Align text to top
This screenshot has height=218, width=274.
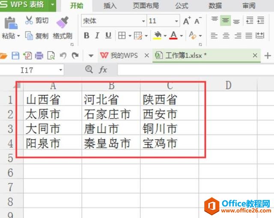point(214,19)
